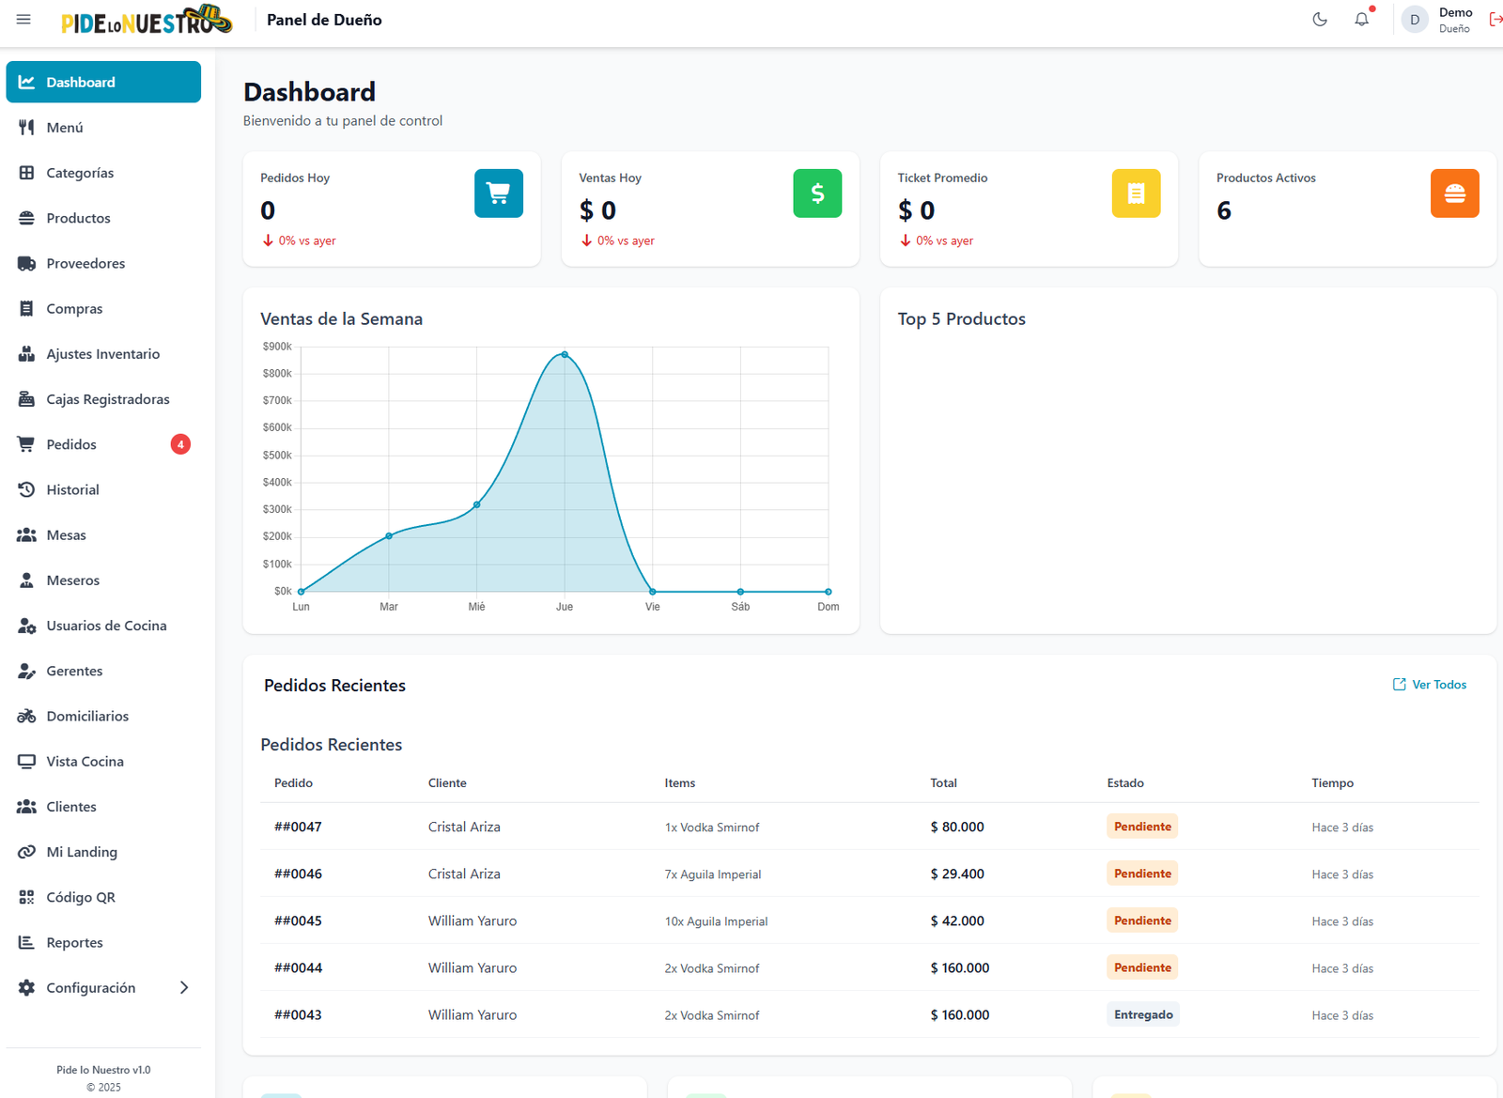Click the shopping cart icon on Pedidos Hoy card
1503x1098 pixels.
pos(498,193)
